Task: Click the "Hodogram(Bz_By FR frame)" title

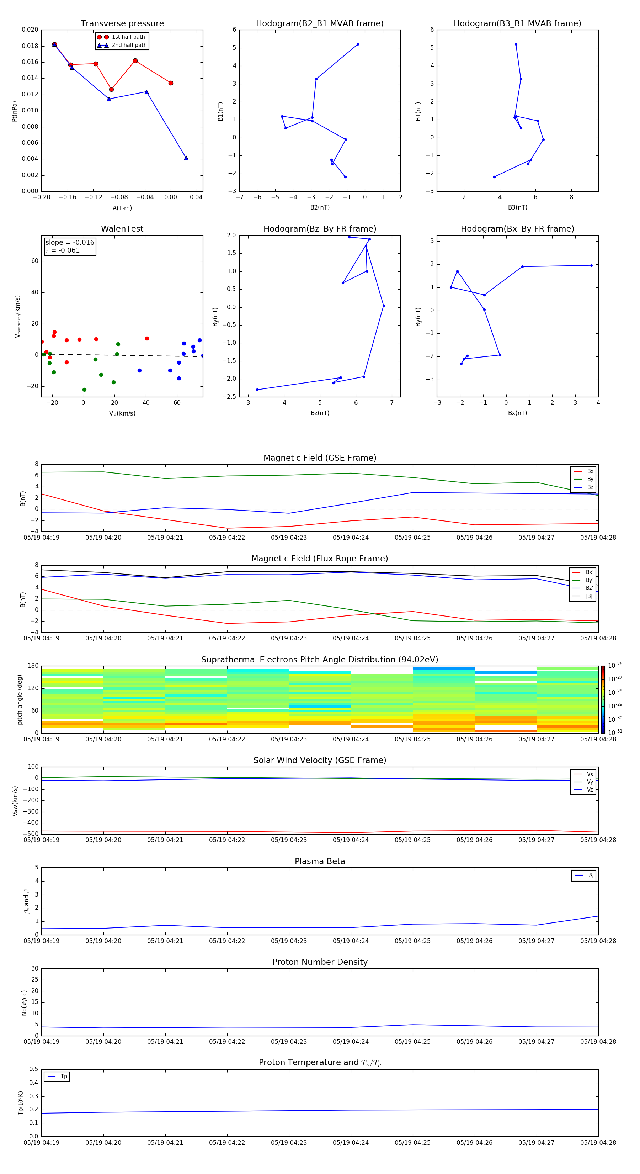Action: [320, 229]
